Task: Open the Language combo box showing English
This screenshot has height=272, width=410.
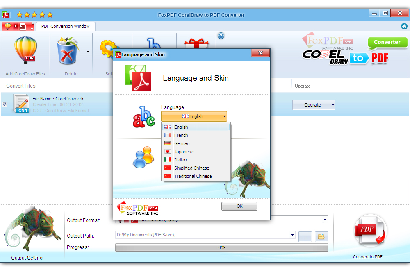Action: click(194, 116)
